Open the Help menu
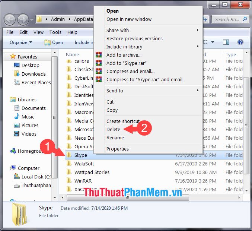The image size is (252, 231). [x=72, y=32]
